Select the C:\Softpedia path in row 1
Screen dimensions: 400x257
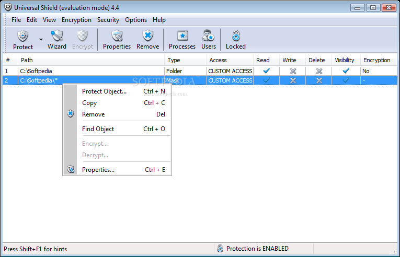point(36,71)
